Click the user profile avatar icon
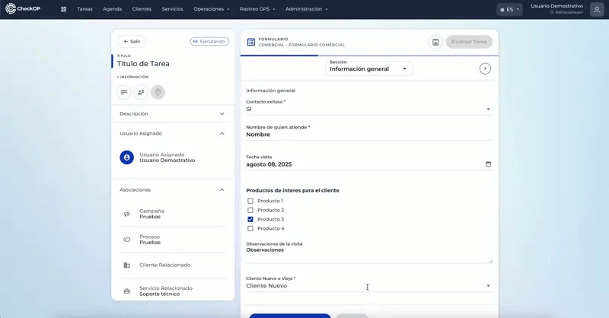The image size is (609, 318). [597, 9]
